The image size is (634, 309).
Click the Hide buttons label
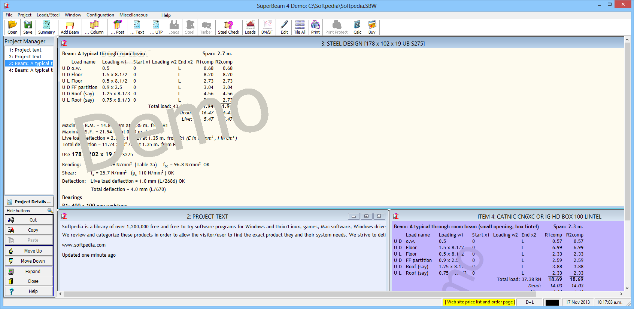click(18, 211)
